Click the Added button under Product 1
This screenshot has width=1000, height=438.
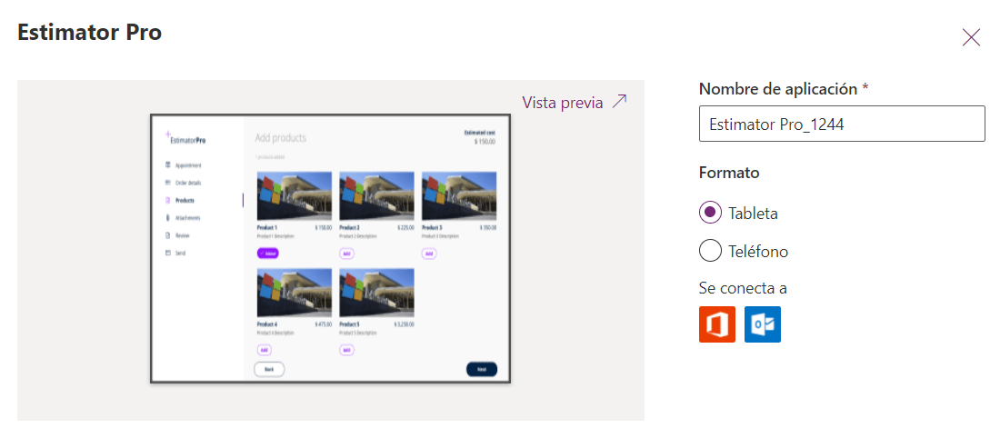pyautogui.click(x=267, y=254)
